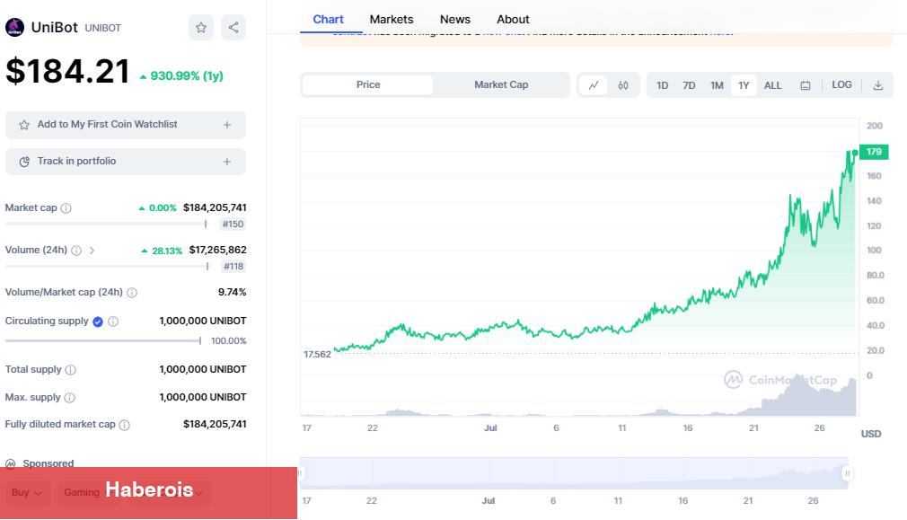Switch to the Chart tab
This screenshot has width=907, height=520.
[x=328, y=19]
